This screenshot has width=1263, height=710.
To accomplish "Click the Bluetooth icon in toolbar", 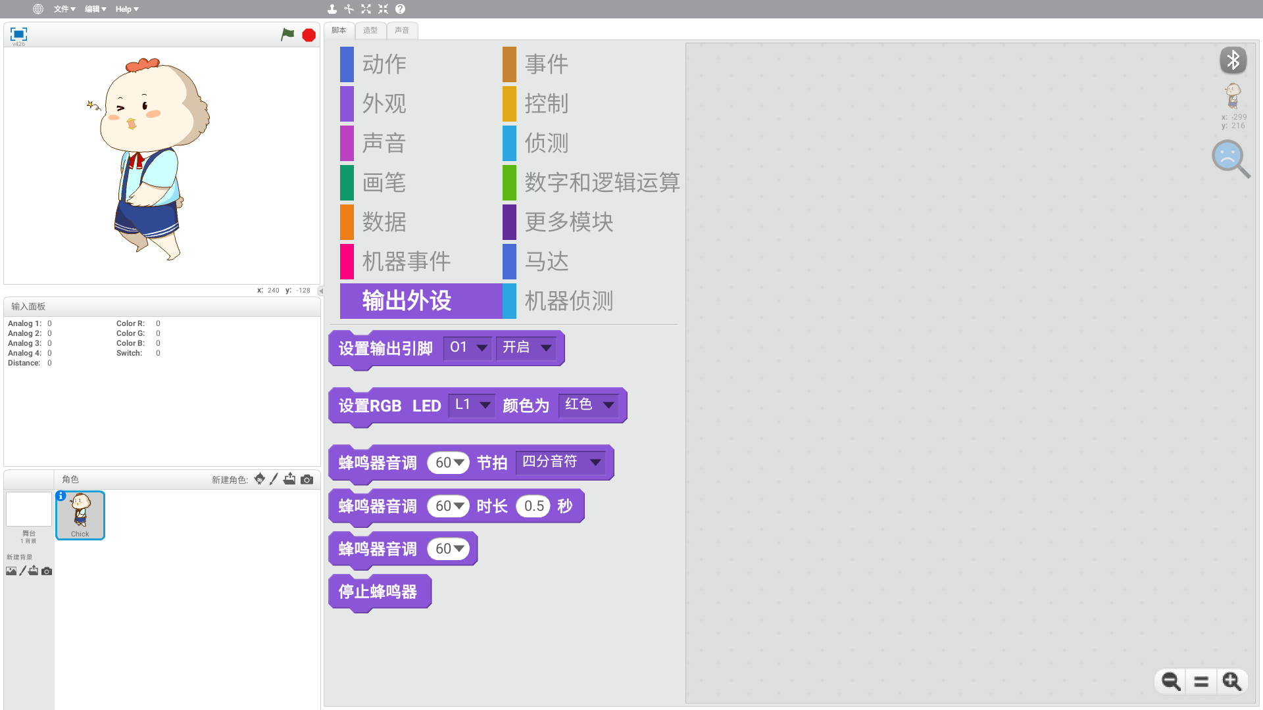I will pyautogui.click(x=1233, y=59).
